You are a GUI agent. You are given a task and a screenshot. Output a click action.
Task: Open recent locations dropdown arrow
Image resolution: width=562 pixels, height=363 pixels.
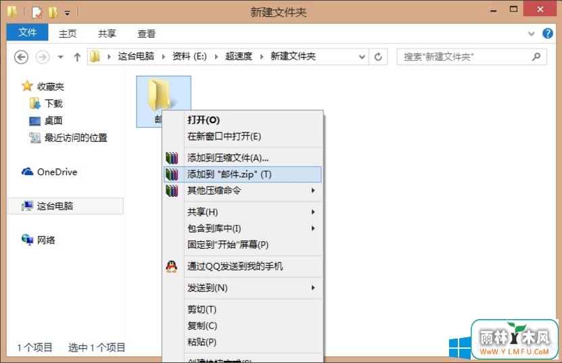pos(61,57)
